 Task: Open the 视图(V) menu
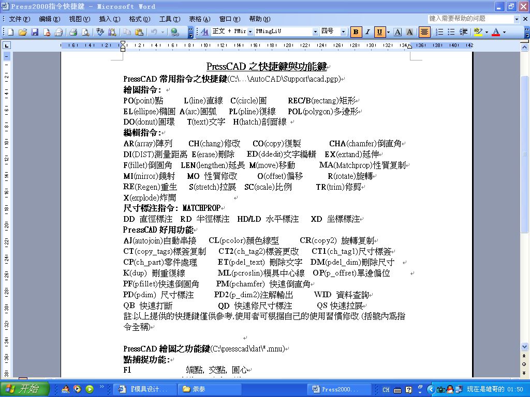click(79, 19)
